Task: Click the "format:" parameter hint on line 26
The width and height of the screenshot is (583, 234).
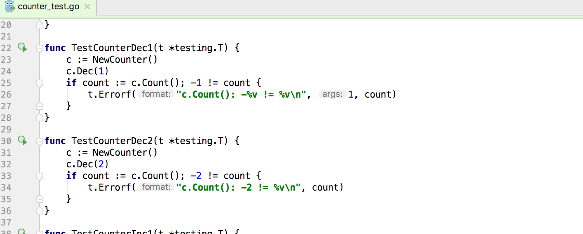Action: point(156,94)
